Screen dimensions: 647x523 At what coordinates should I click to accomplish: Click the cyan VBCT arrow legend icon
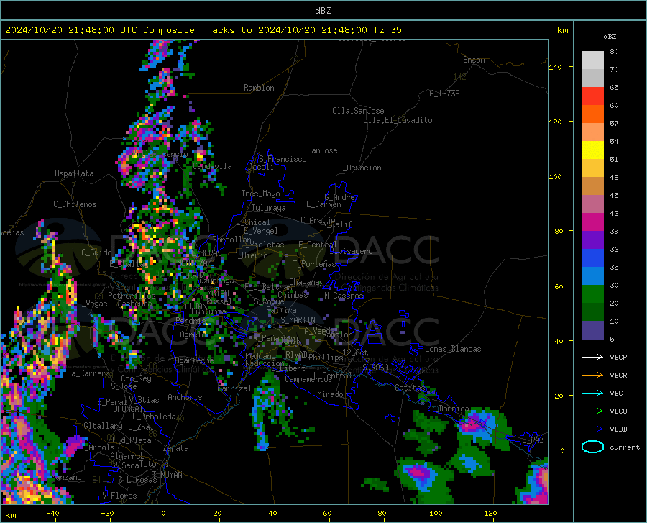pos(592,393)
